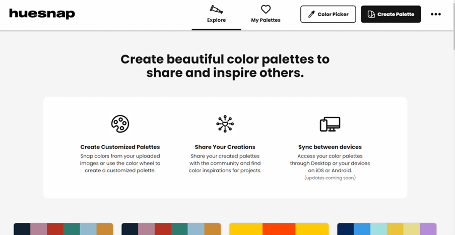Pick the teal swatch in the second palette
Image resolution: width=455 pixels, height=235 pixels.
[x=179, y=229]
